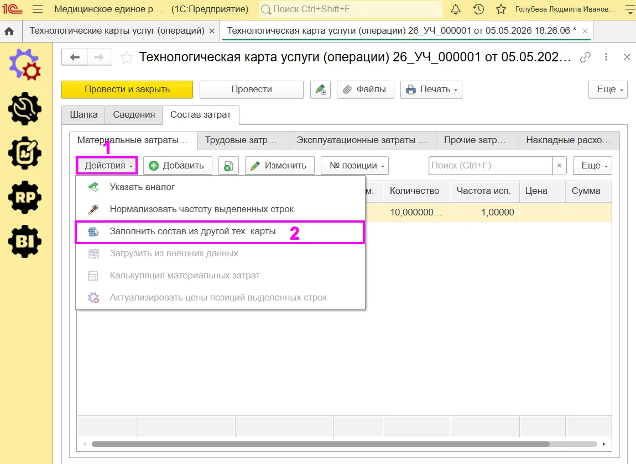
Task: Go to the home page icon
Action: click(x=9, y=31)
